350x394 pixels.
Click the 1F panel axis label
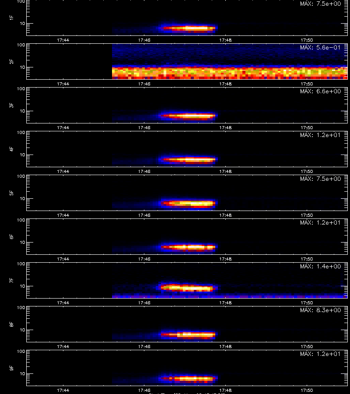tap(11, 18)
